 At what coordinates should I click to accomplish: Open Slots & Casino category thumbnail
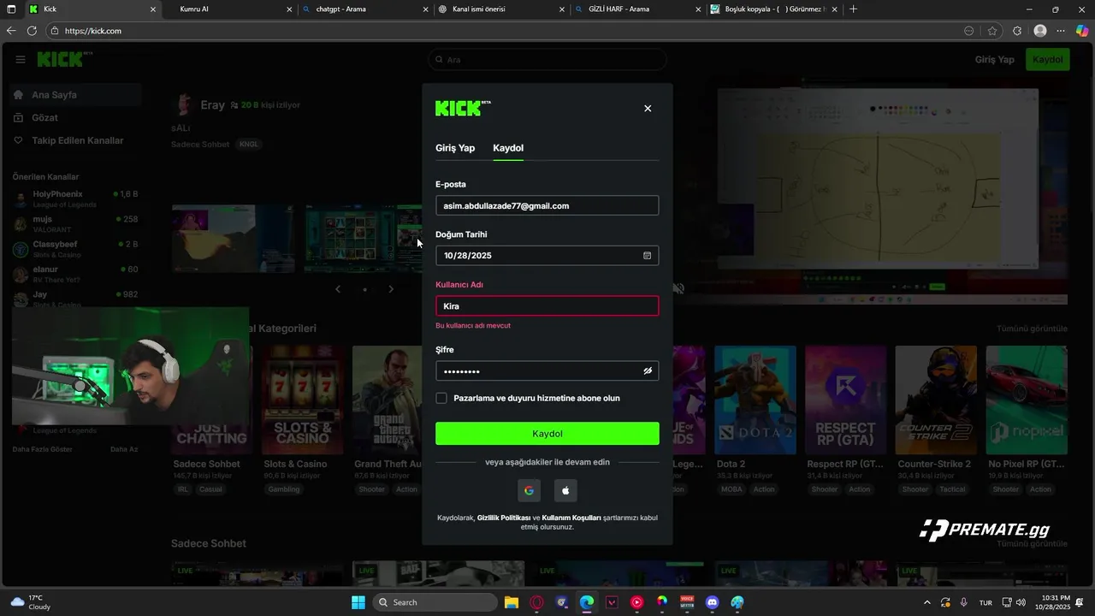pyautogui.click(x=303, y=400)
